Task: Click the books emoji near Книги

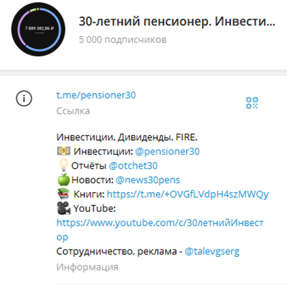Action: point(63,194)
